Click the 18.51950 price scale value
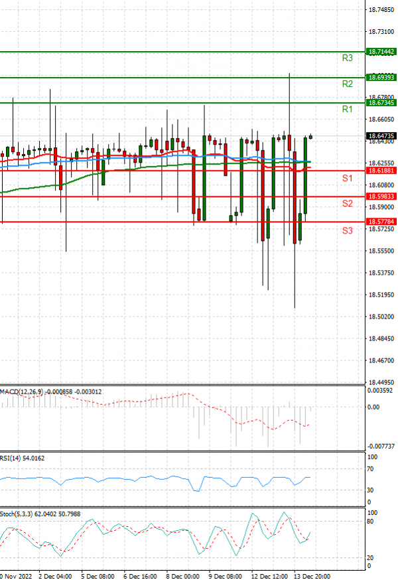This screenshot has height=580, width=398. pos(381,295)
